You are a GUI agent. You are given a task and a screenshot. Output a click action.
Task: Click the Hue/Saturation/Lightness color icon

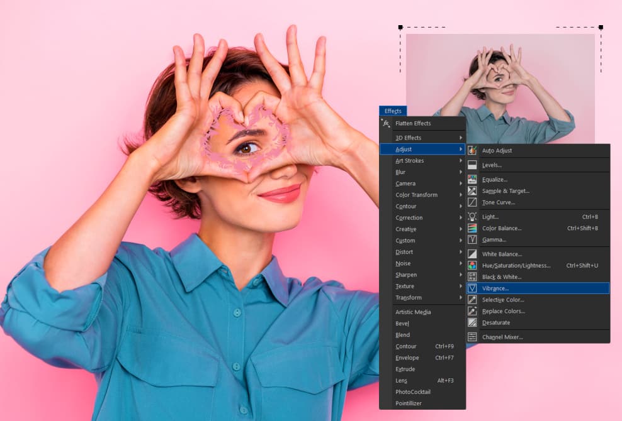click(x=472, y=266)
